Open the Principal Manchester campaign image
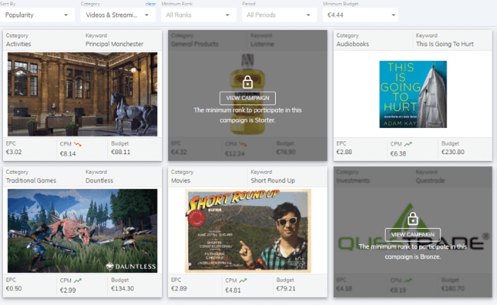The width and height of the screenshot is (497, 305). [x=83, y=95]
